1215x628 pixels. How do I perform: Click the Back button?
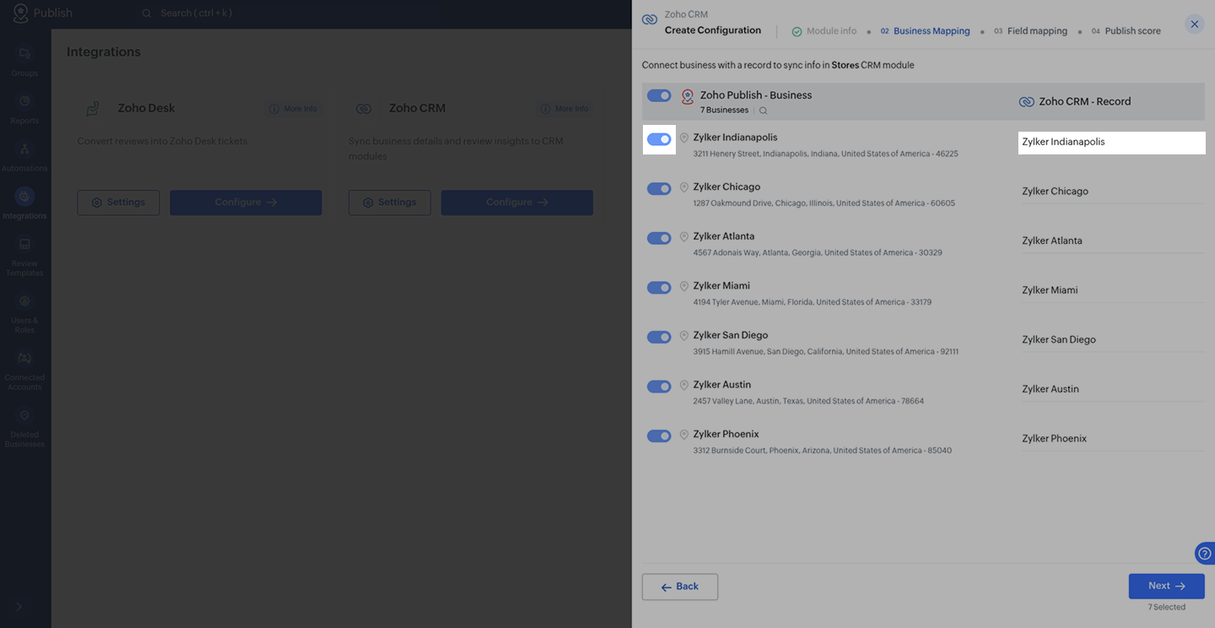point(679,587)
